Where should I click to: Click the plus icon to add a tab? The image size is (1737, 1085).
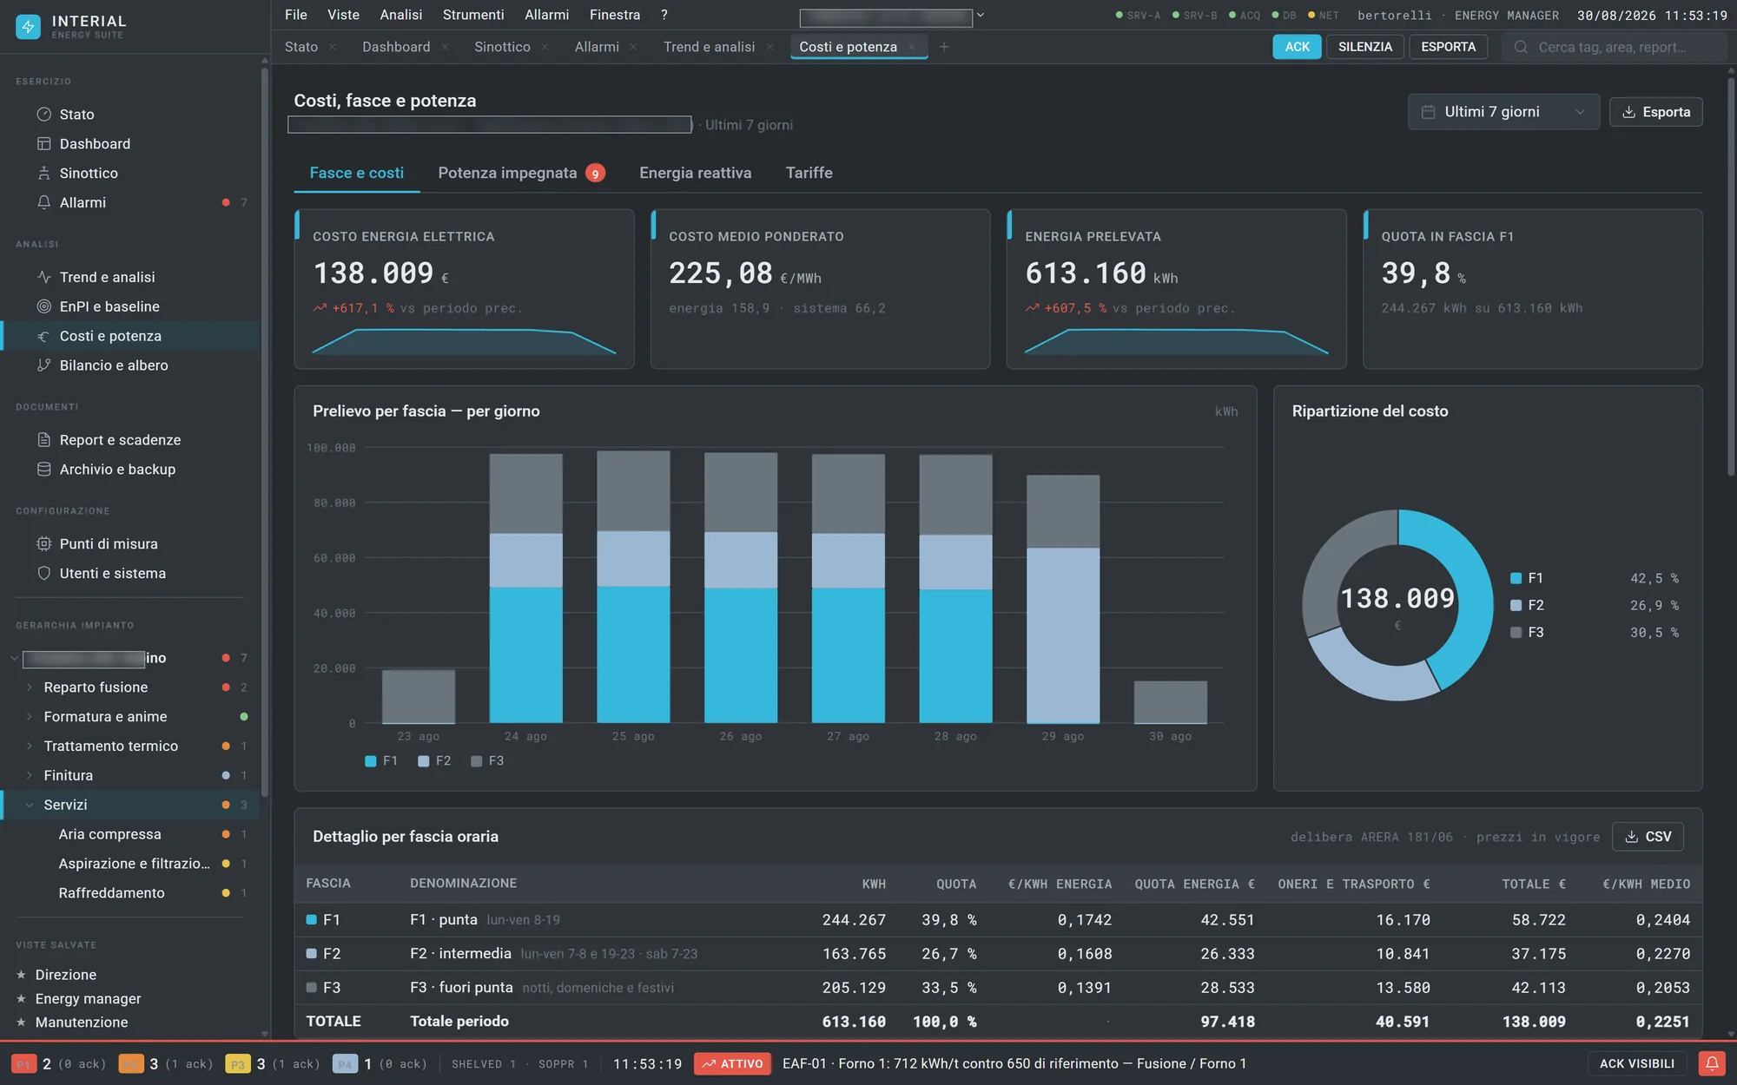tap(944, 47)
